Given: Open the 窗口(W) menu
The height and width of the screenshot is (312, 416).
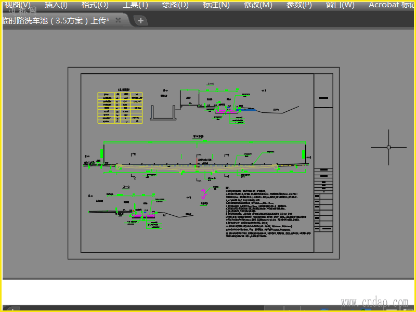Looking at the screenshot, I should pos(340,5).
